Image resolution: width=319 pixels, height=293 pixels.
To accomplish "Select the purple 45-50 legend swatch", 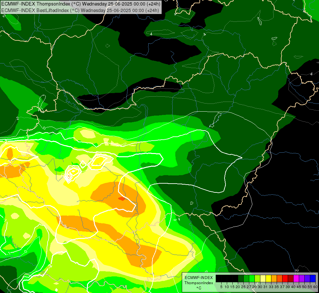I will (x=302, y=278).
